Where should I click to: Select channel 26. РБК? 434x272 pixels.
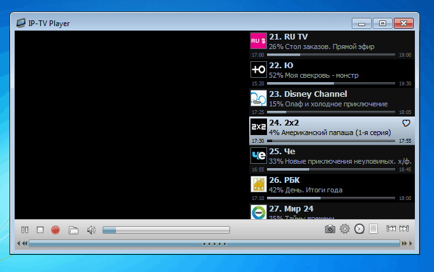point(332,188)
